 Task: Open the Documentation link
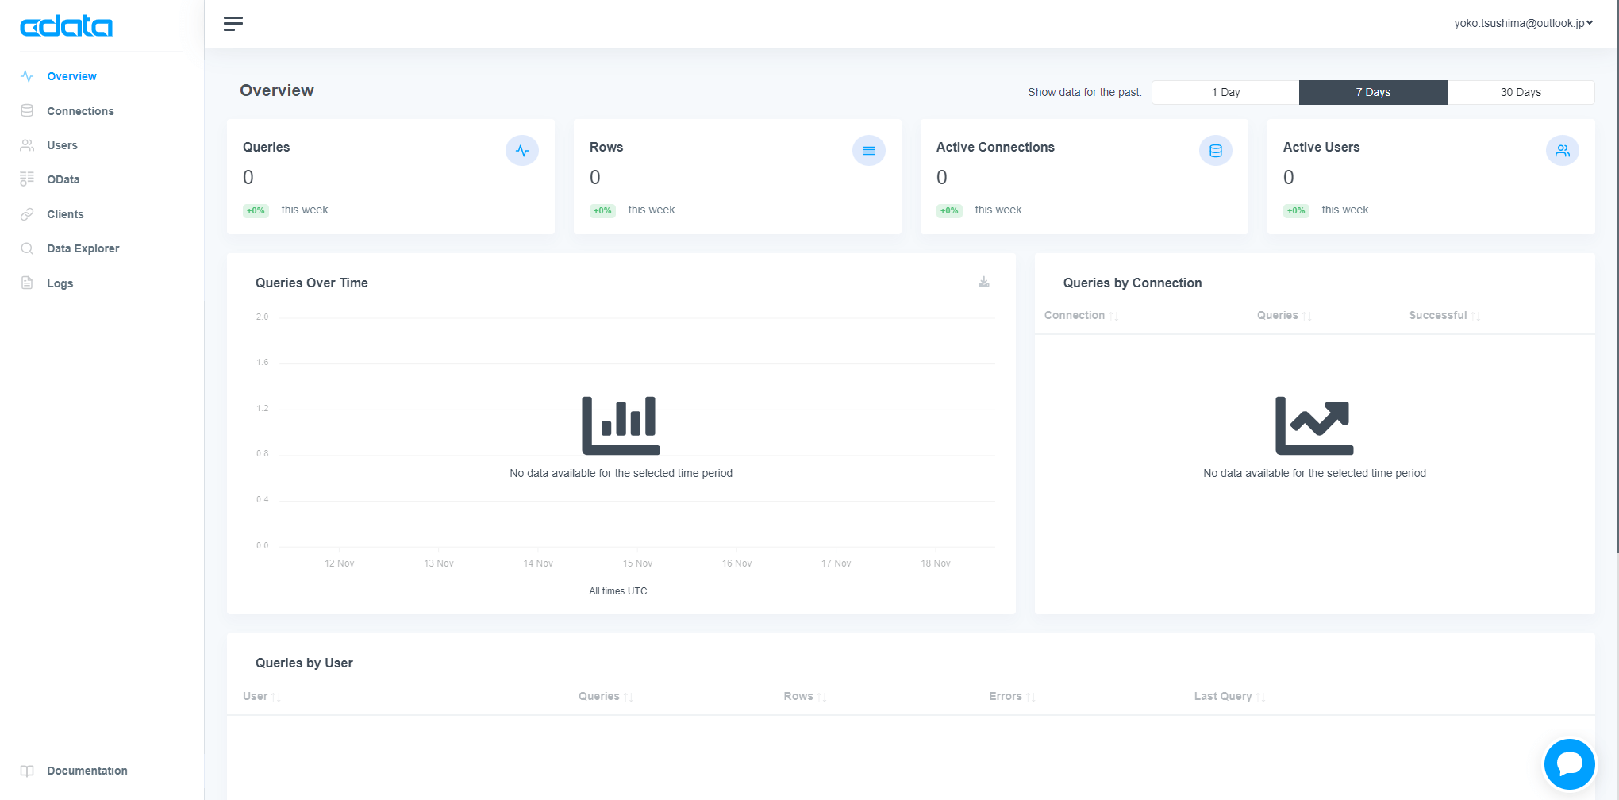point(87,771)
